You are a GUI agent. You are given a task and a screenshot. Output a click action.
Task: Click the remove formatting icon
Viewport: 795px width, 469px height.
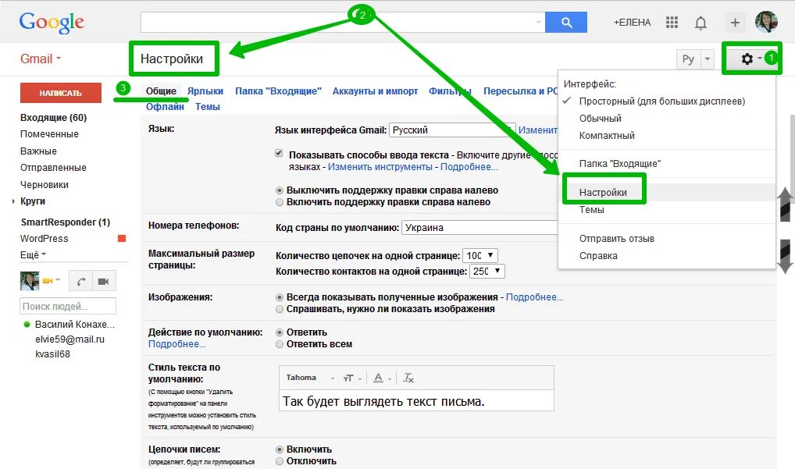(408, 378)
